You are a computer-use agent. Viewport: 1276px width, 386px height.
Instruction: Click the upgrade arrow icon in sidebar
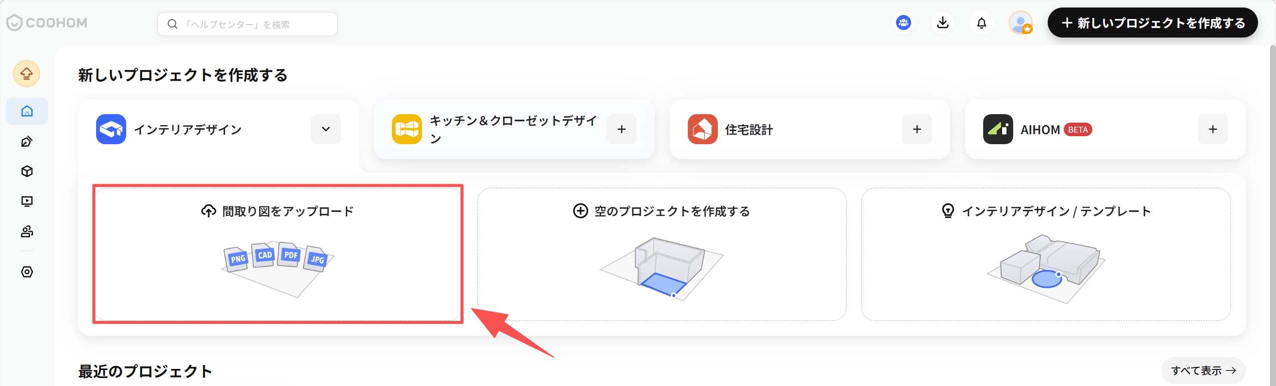(x=27, y=74)
